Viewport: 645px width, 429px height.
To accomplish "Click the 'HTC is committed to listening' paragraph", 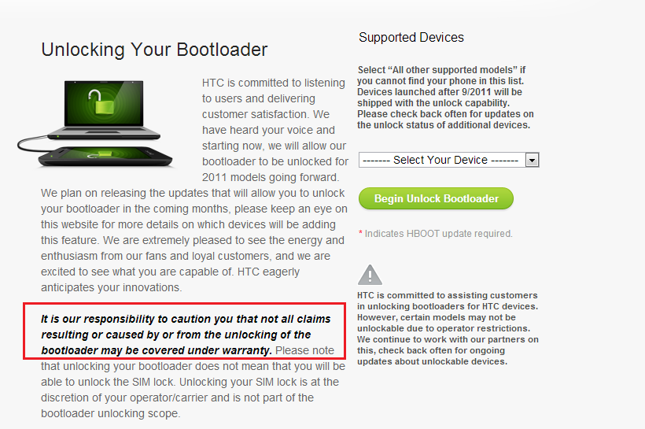I will tap(275, 130).
